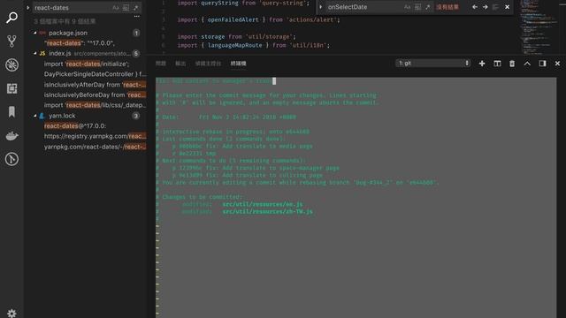566x318 pixels.
Task: Open the isInclusivelyAfterDay match
Action: click(95, 85)
